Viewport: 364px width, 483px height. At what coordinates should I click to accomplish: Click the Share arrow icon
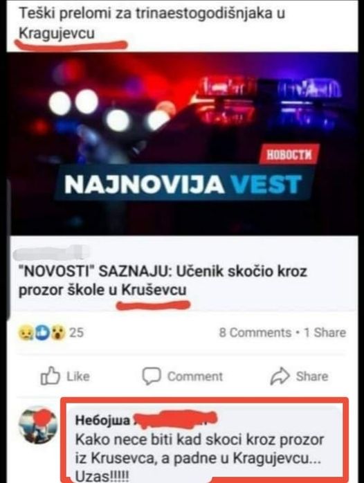pos(280,376)
